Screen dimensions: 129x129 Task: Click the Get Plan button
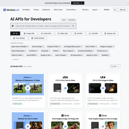pyautogui.click(x=78, y=3)
